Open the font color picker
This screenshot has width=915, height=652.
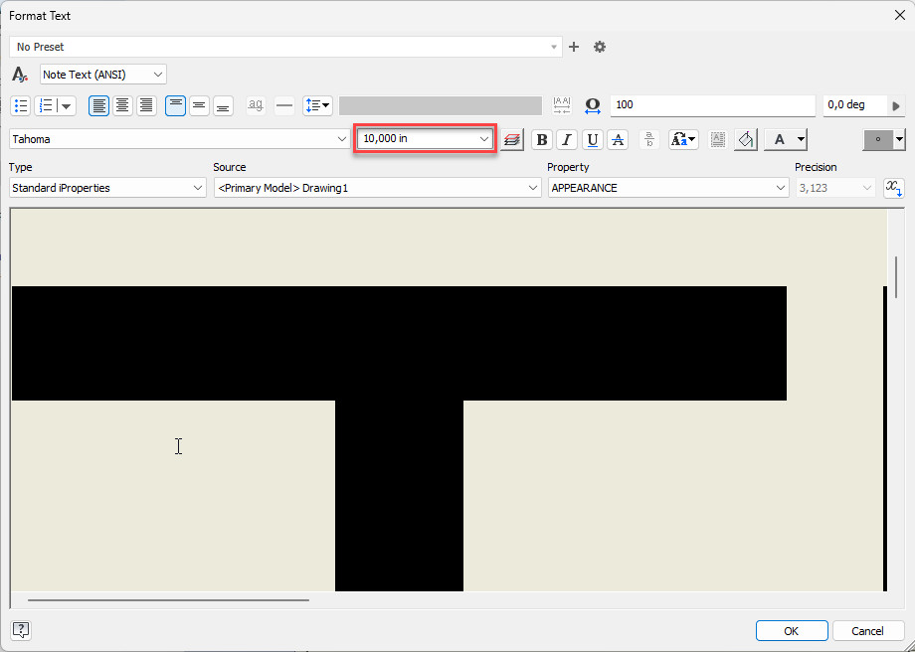785,139
